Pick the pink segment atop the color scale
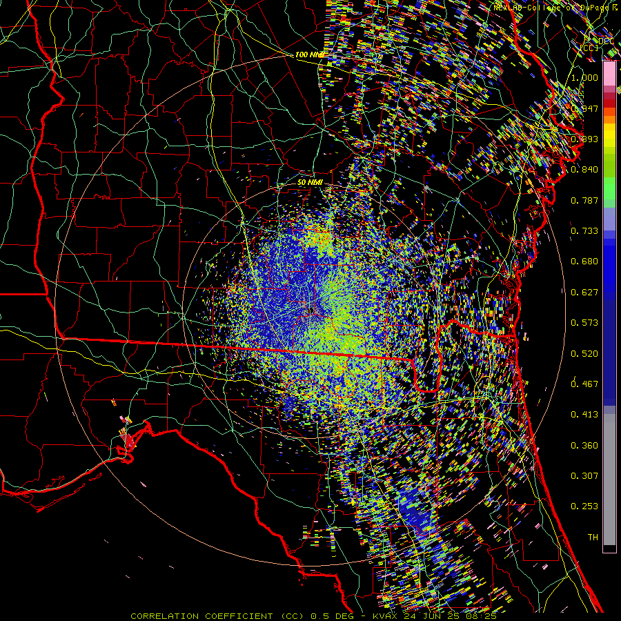 (x=609, y=74)
